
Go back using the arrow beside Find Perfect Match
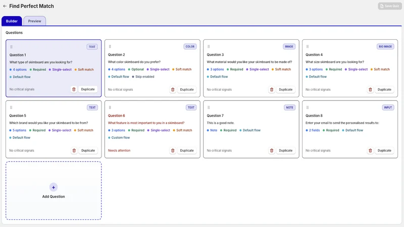[5, 6]
